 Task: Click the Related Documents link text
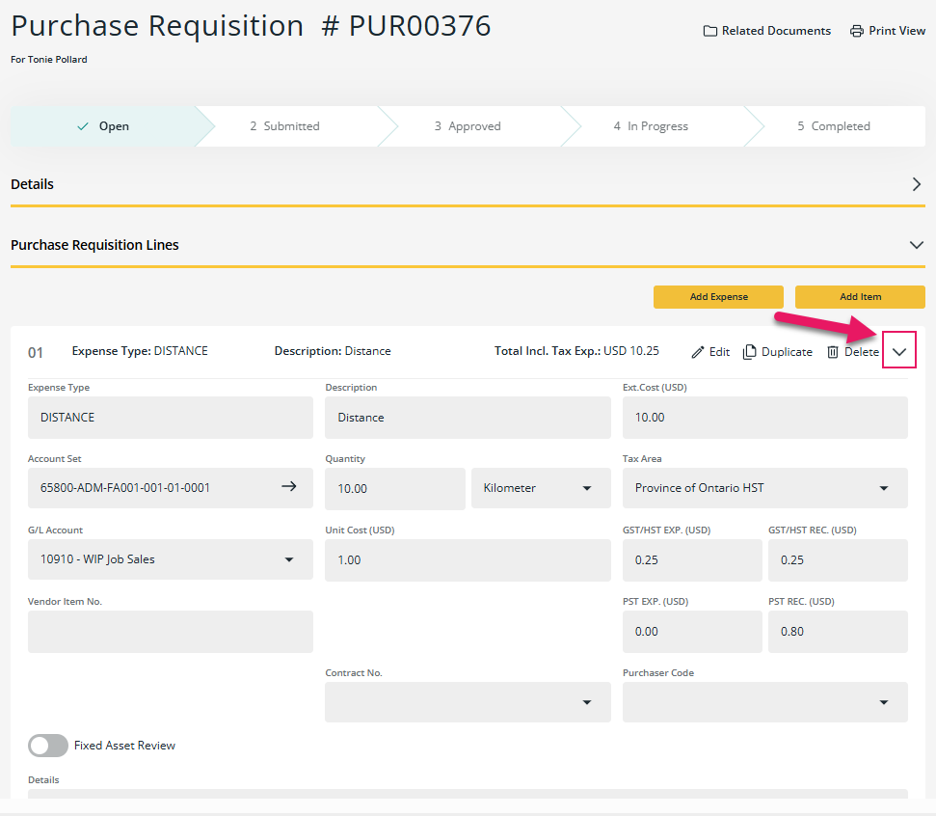776,31
